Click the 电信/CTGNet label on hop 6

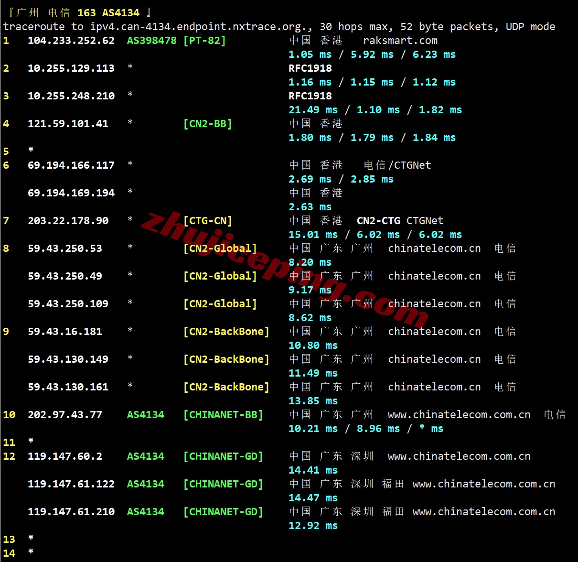point(397,165)
